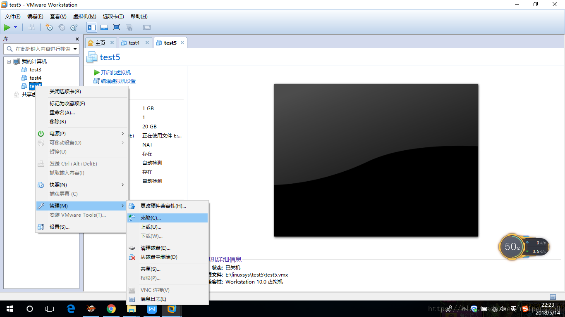Switch to the 主页 tab
Viewport: 565px width, 317px height.
point(101,43)
